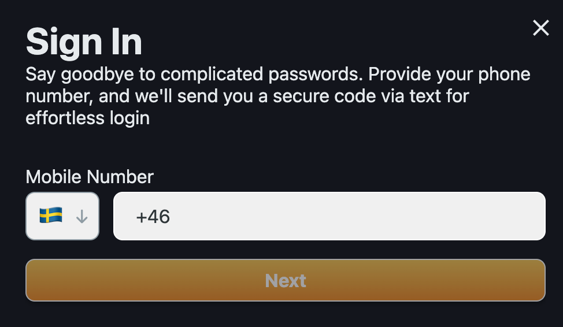Change country from Sweden
The width and height of the screenshot is (563, 327).
(x=62, y=216)
